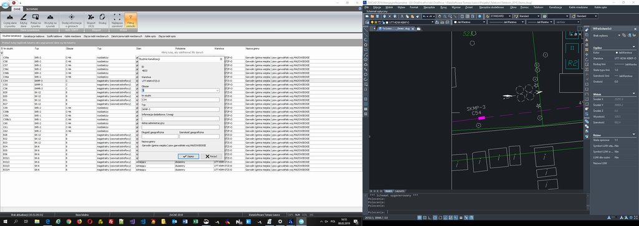The height and width of the screenshot is (226, 639).
Task: Click the Zapisz button
Action: (188, 156)
